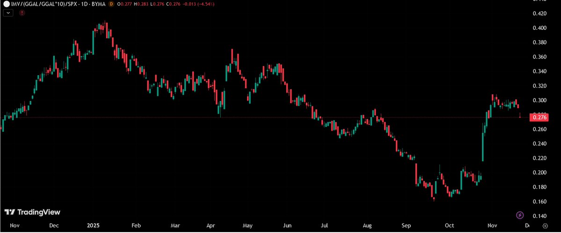Click the low value L0.276
The height and width of the screenshot is (233, 561).
pos(157,4)
